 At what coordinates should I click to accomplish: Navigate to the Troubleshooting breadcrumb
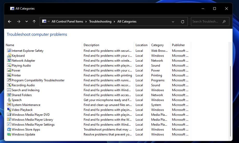(100, 22)
